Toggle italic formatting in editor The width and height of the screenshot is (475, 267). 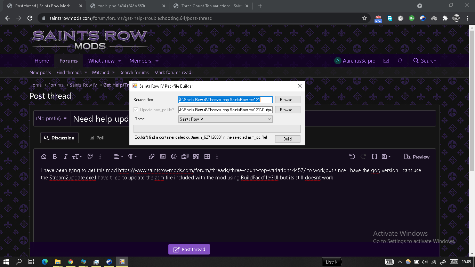point(65,157)
